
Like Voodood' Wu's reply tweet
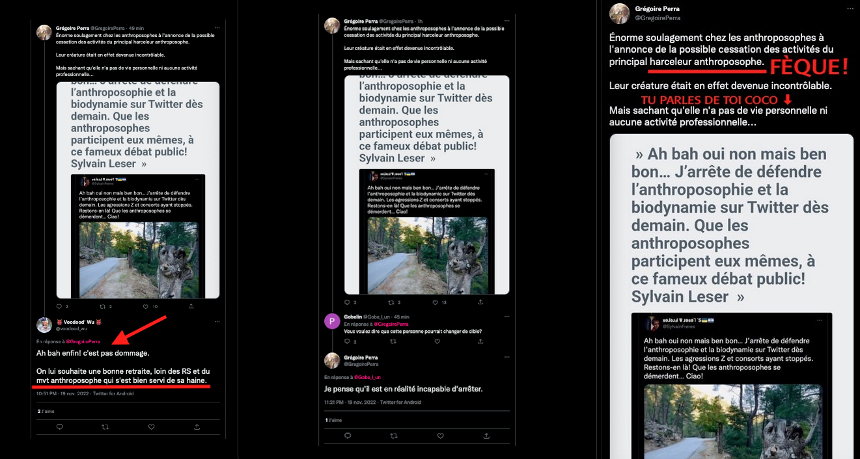click(x=151, y=427)
